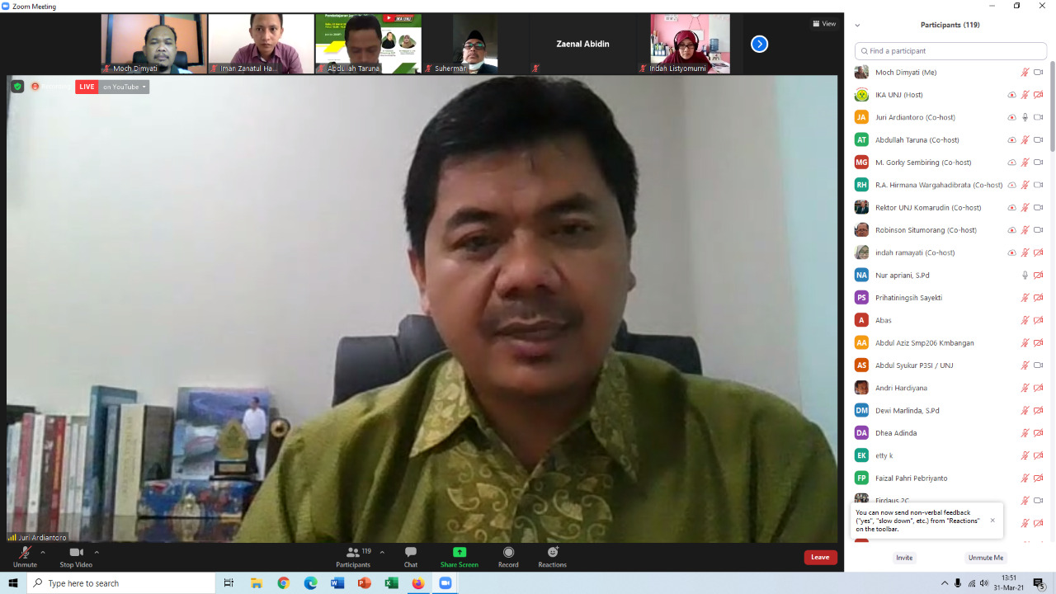Viewport: 1056px width, 594px height.
Task: Select the Zaenal Abidin thumbnail tile
Action: pos(582,44)
